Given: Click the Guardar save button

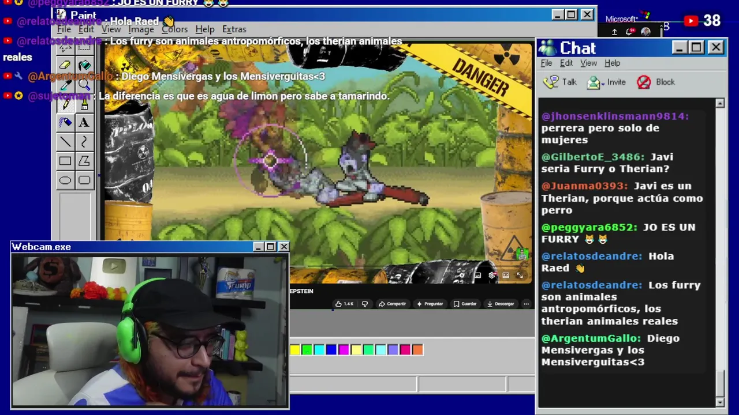Looking at the screenshot, I should [x=465, y=304].
